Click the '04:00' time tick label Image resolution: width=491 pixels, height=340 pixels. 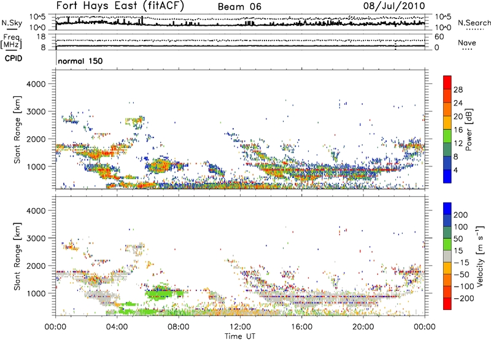pyautogui.click(x=117, y=327)
